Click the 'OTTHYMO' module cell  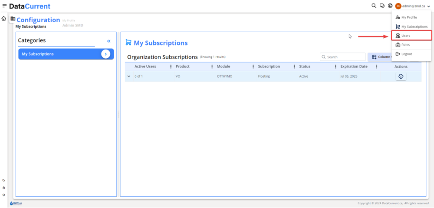point(224,76)
